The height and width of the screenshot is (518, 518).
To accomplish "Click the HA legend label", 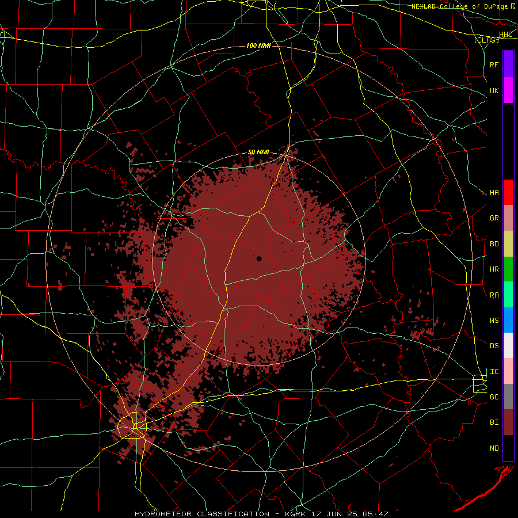I will [494, 193].
